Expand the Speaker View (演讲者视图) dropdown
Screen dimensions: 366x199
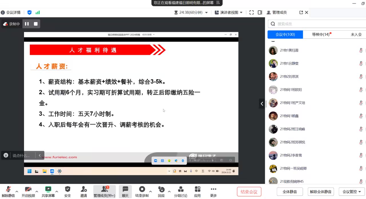tap(241, 13)
